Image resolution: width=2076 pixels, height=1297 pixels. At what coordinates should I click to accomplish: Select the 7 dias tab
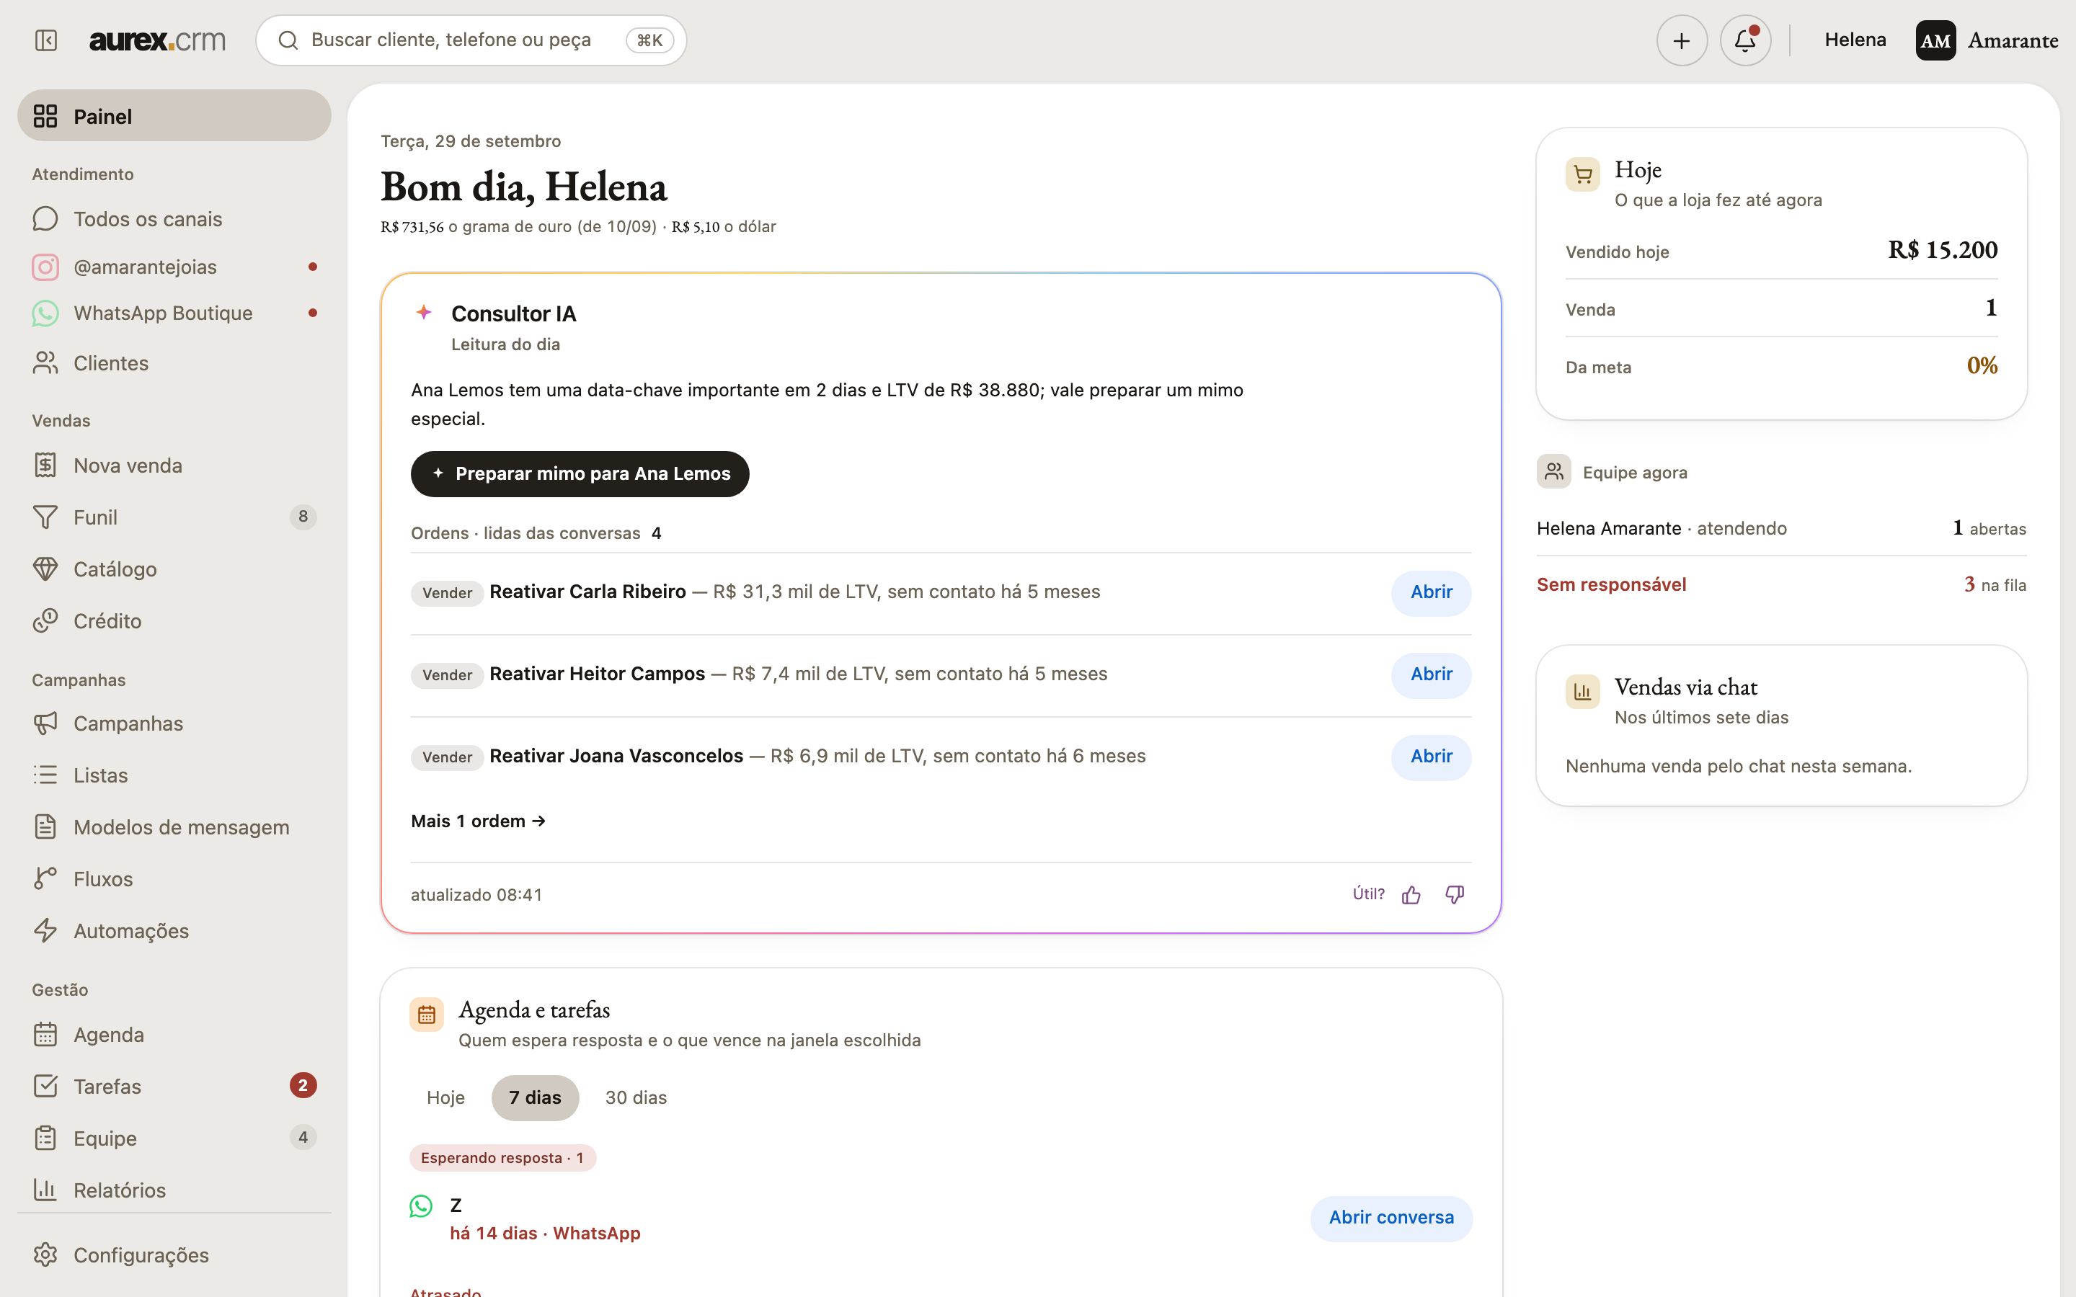tap(536, 1098)
